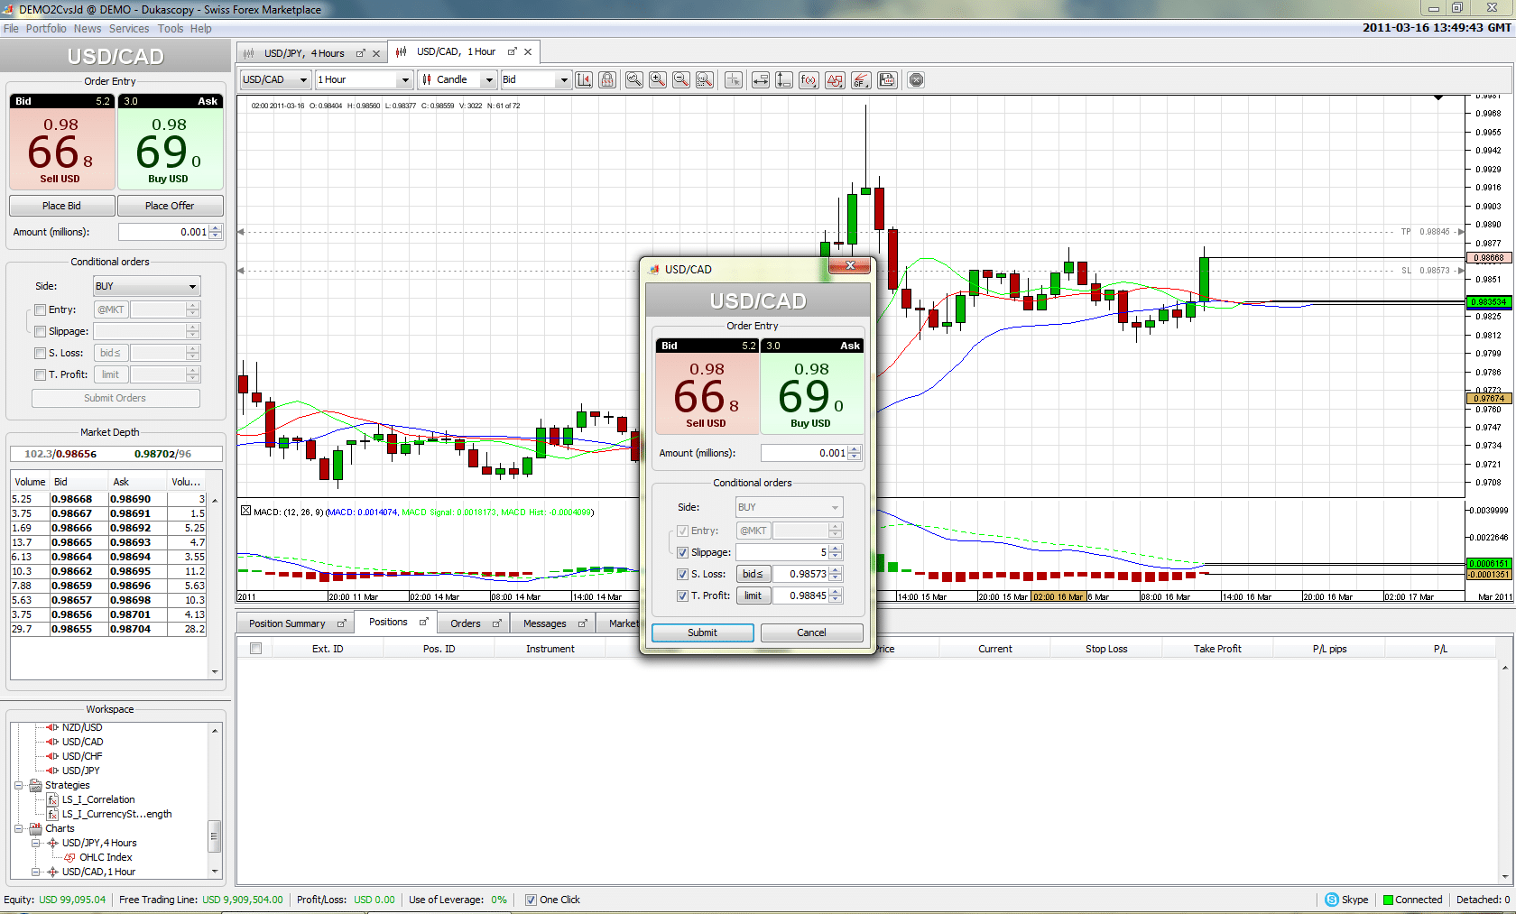This screenshot has width=1516, height=914.
Task: Uncheck Slippage in the USD/CAD dialog
Action: (x=682, y=552)
